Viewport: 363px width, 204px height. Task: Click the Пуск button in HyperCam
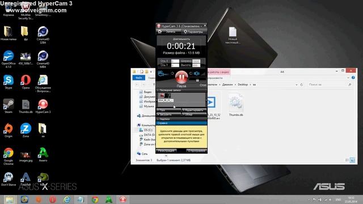[168, 110]
